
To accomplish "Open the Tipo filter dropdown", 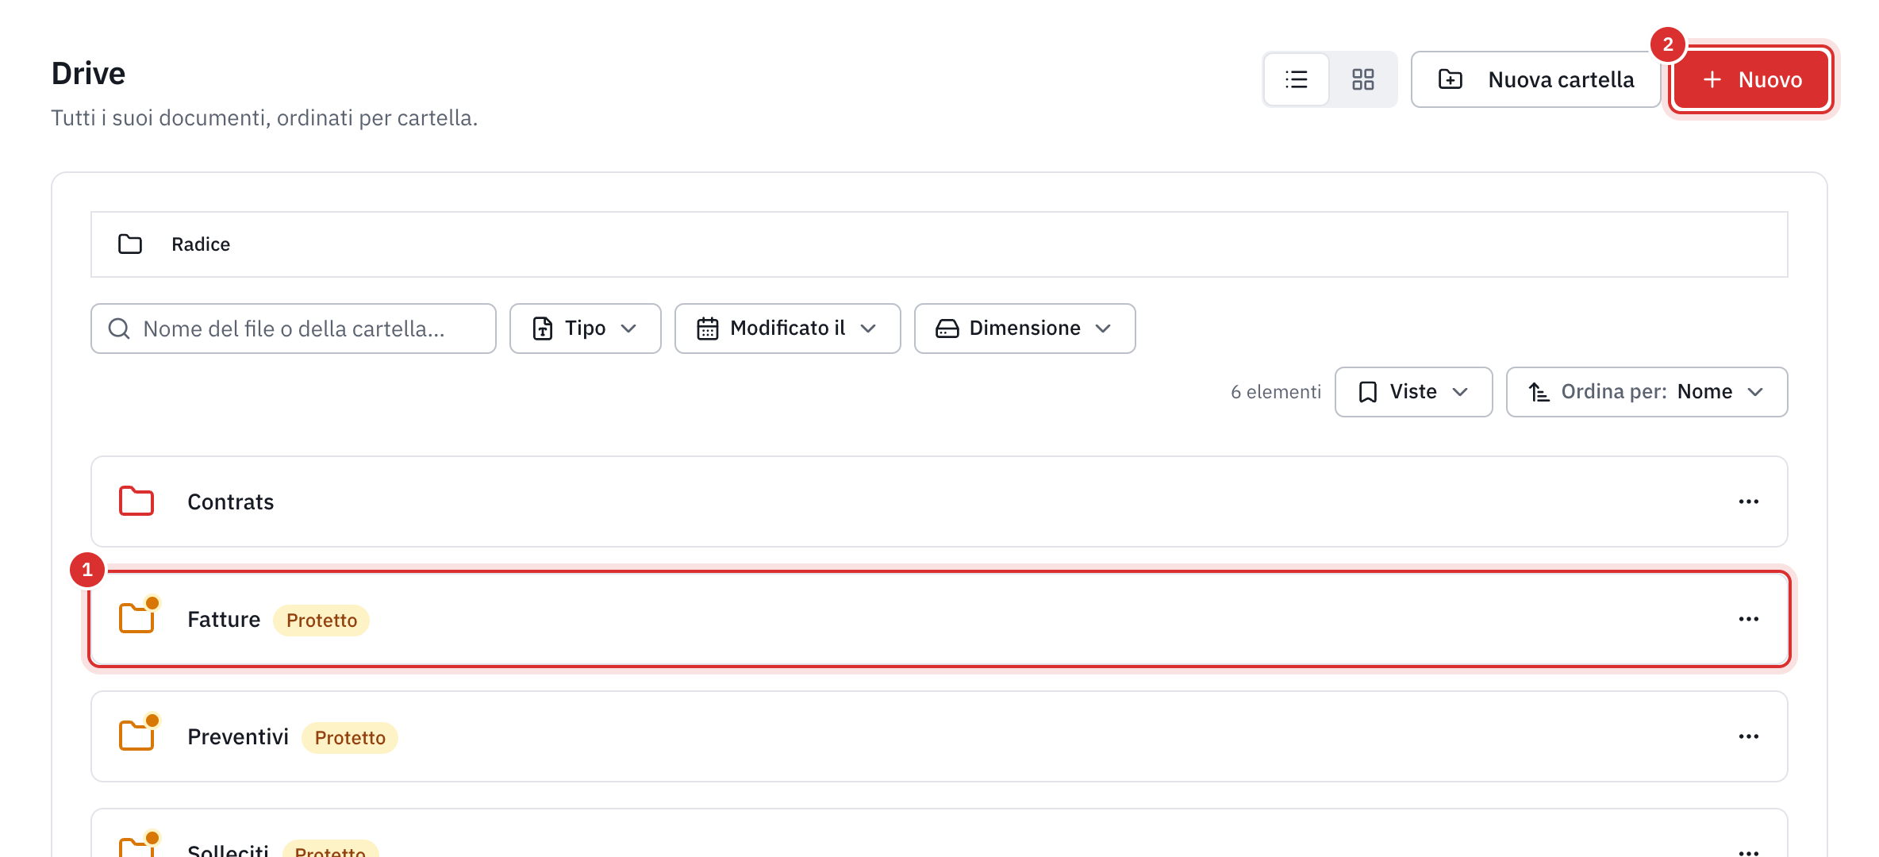I will coord(586,329).
